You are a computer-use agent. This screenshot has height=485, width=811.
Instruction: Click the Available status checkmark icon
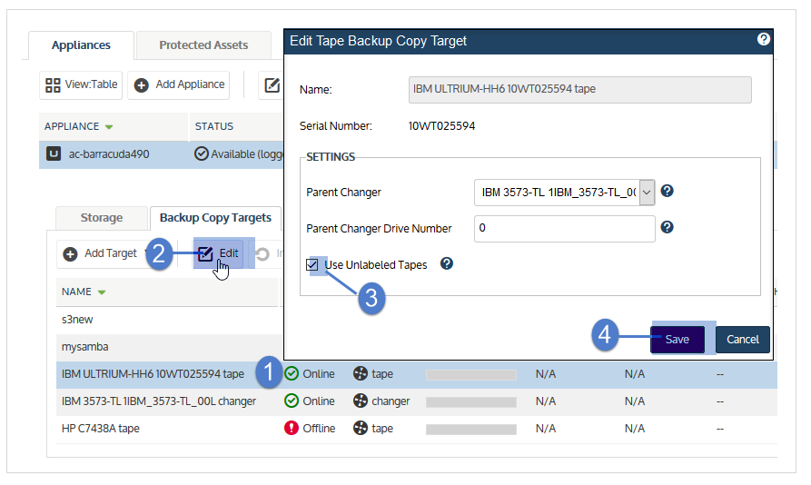click(x=202, y=153)
